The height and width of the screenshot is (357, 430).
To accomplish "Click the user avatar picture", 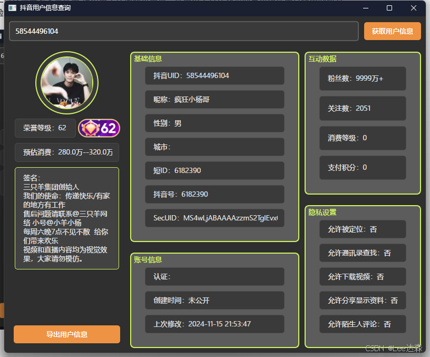I will coord(67,83).
